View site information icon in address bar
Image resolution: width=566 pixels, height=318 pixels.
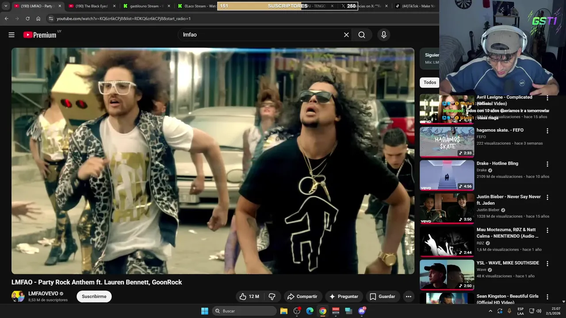pyautogui.click(x=51, y=19)
